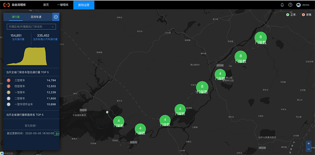Viewport: 315px width, 155px height.
Task: Click the orange app logo icon
Action: click(6, 5)
